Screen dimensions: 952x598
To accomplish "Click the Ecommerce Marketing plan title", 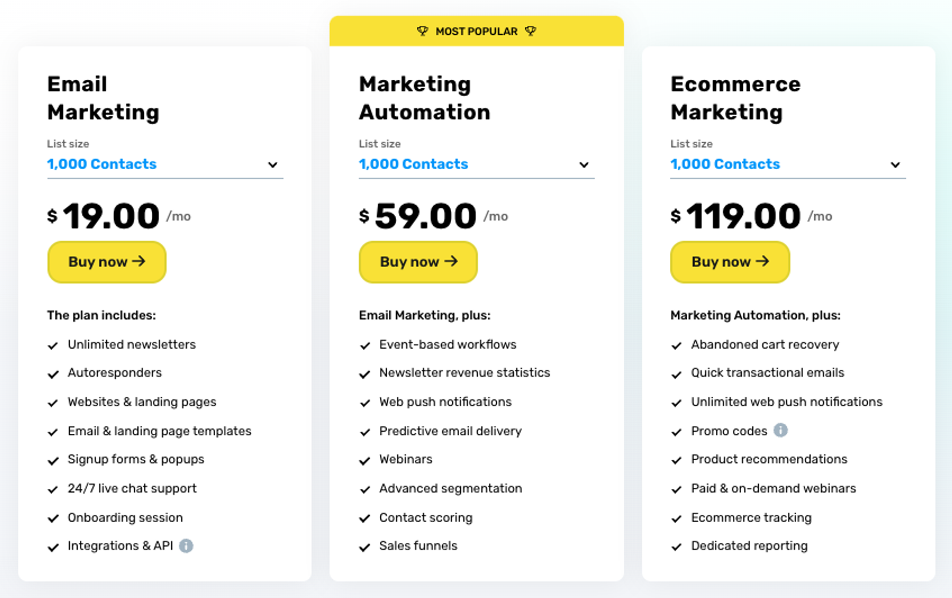I will [735, 98].
